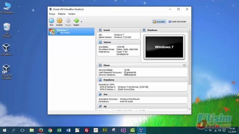The image size is (239, 134).
Task: Select the VirtualBox installer desktop icon
Action: point(7,50)
